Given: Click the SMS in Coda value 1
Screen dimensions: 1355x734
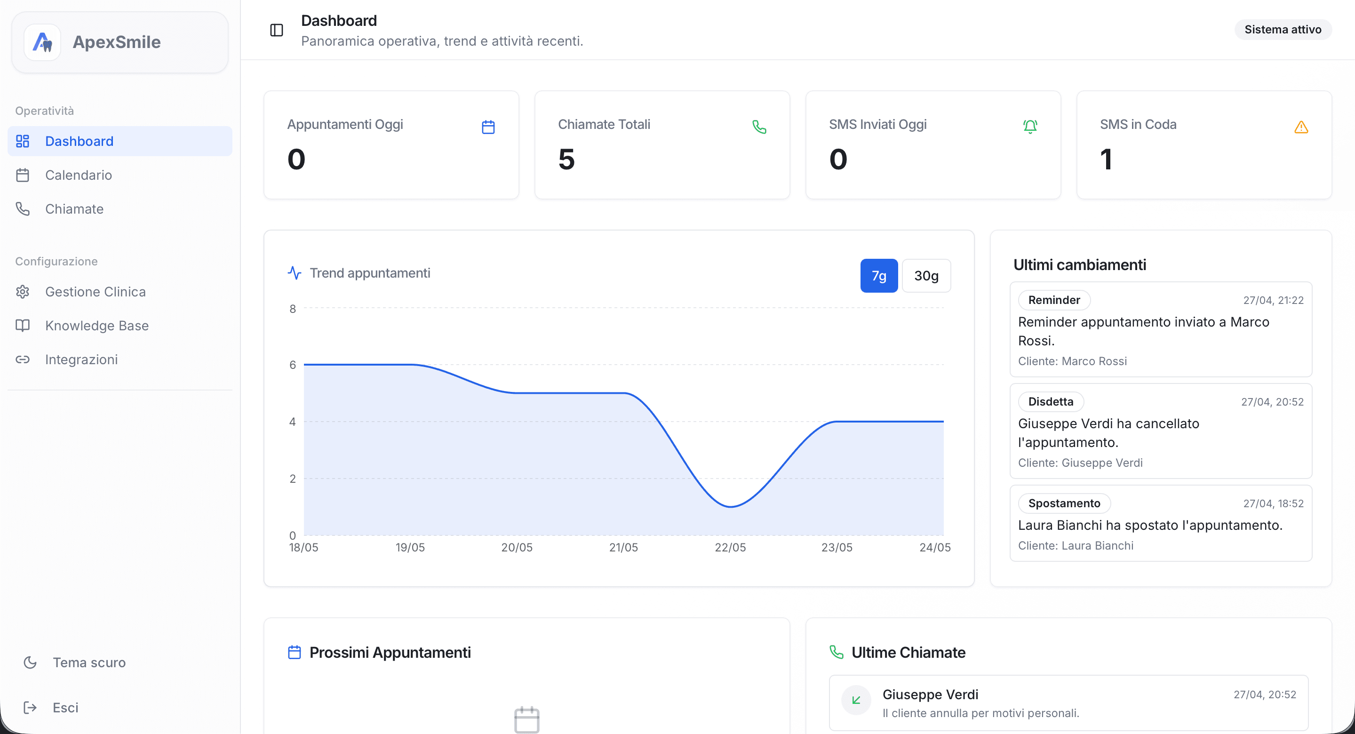Looking at the screenshot, I should tap(1106, 160).
